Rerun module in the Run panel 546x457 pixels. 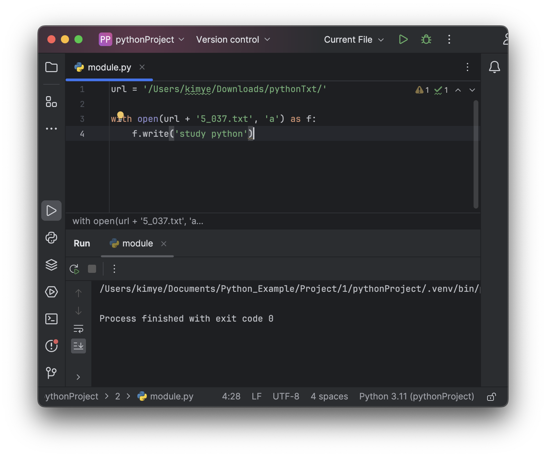74,269
